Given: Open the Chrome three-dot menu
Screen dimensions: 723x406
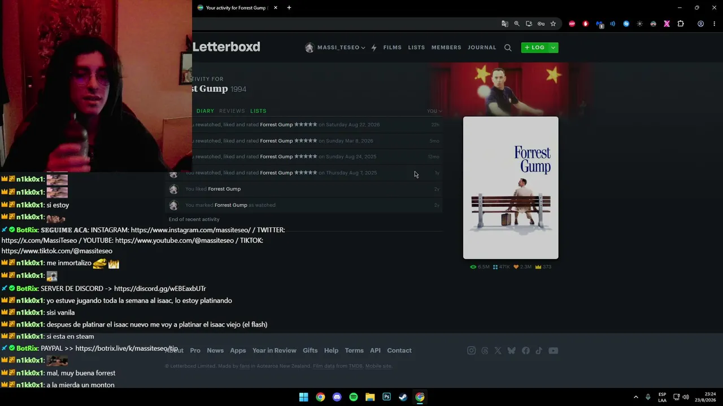Looking at the screenshot, I should tap(714, 24).
